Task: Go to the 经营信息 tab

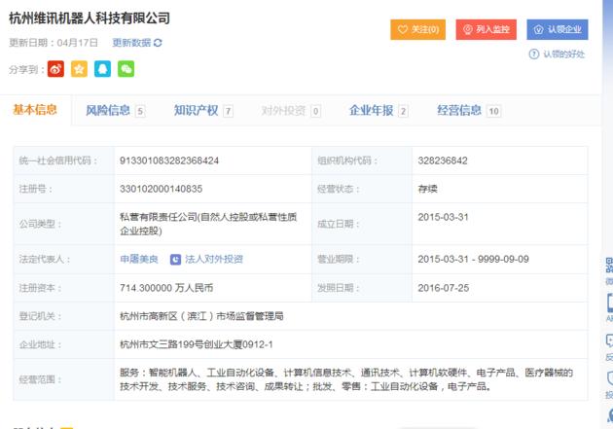Action: (467, 111)
